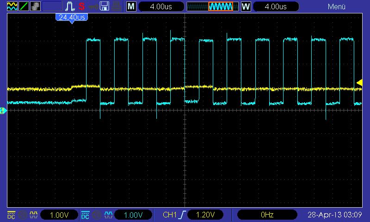Screen dimensions: 370x222
Task: Click the green diagonal line icon
Action: click(x=23, y=6)
